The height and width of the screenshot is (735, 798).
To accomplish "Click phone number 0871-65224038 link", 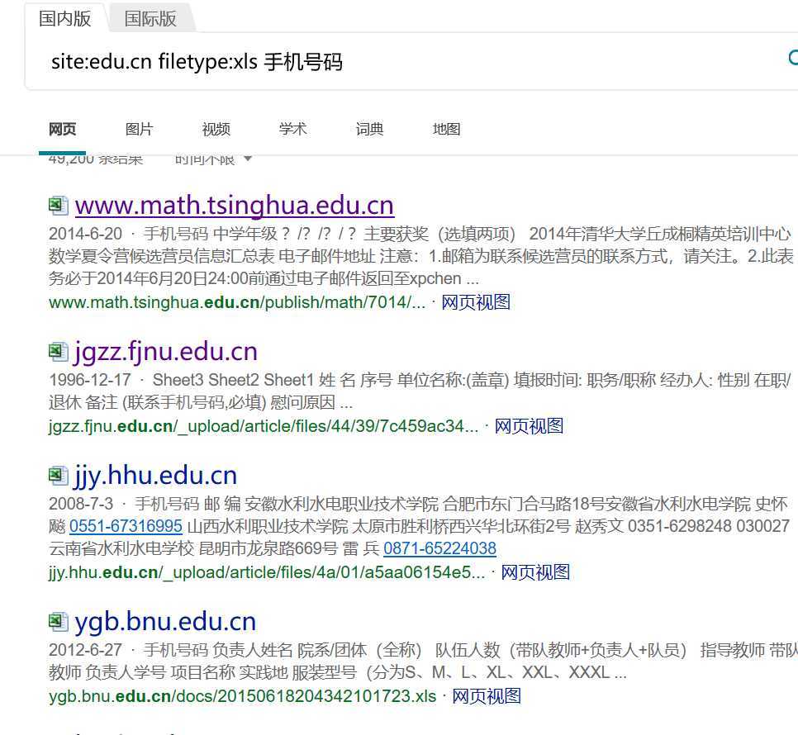I will point(439,548).
